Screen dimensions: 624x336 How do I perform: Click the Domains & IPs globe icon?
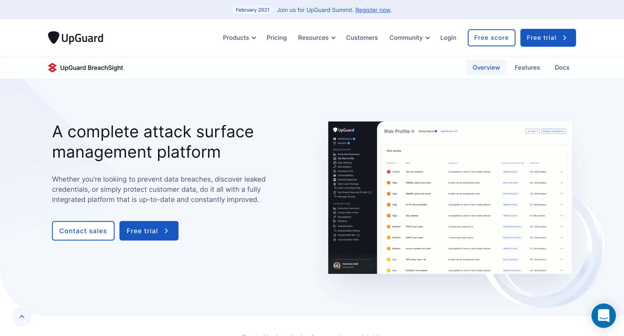[x=335, y=171]
